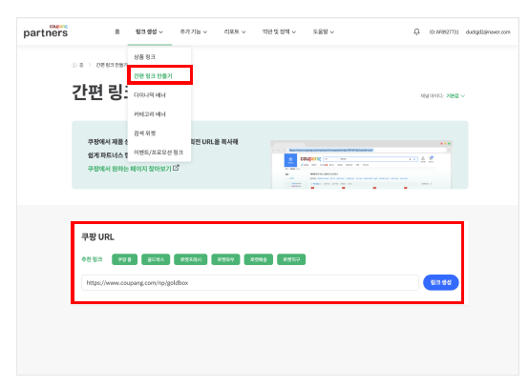The image size is (529, 388).
Task: Click the 간편 링크 만들기 breadcrumb text
Action: pos(112,65)
